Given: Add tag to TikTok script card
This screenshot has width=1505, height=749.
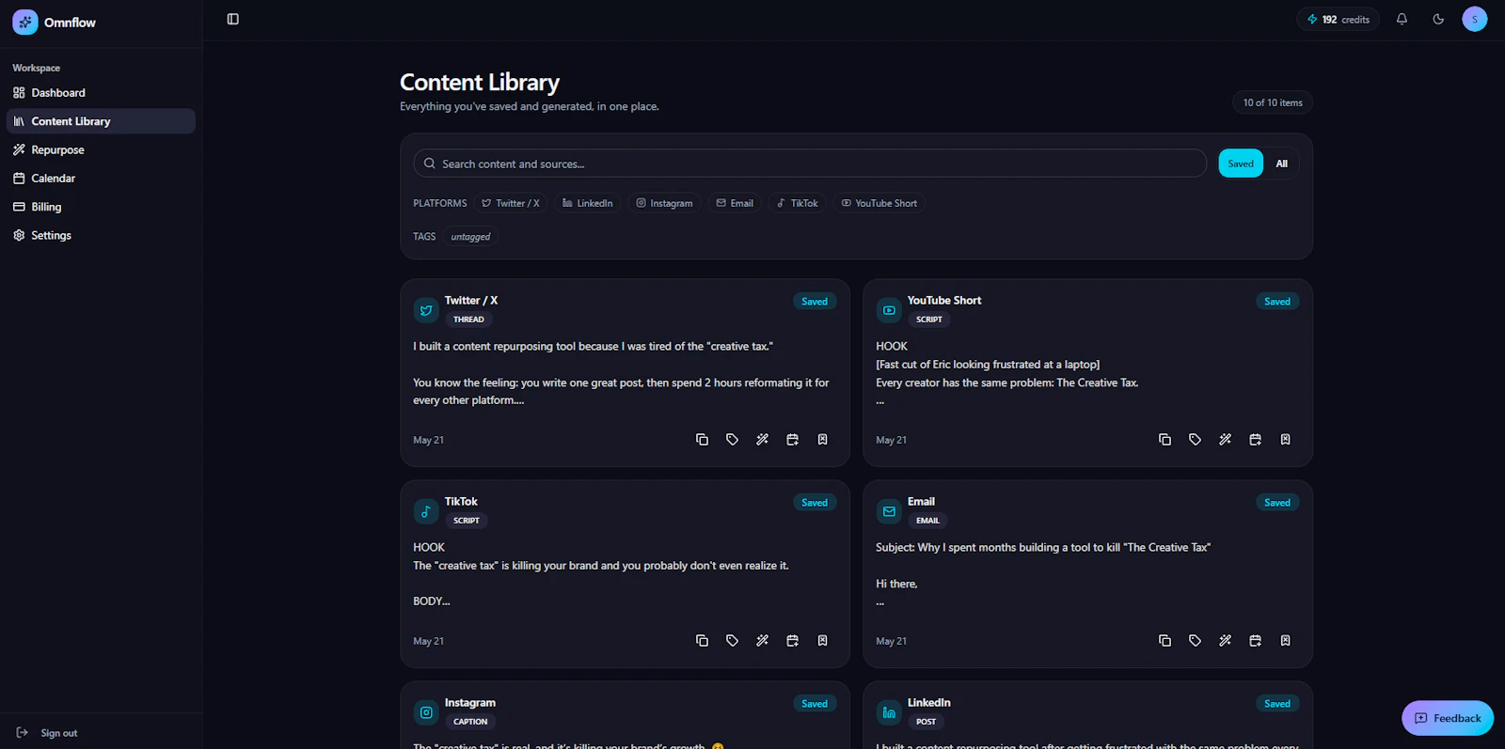Looking at the screenshot, I should [732, 641].
